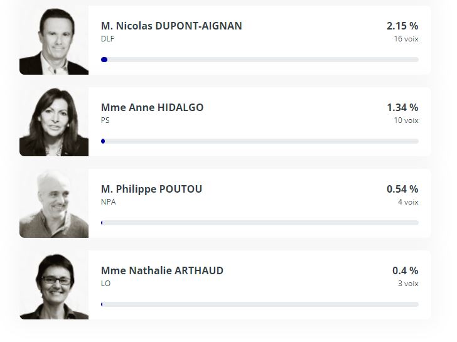Click the 2.15 % score text
457x342 pixels.
click(402, 26)
